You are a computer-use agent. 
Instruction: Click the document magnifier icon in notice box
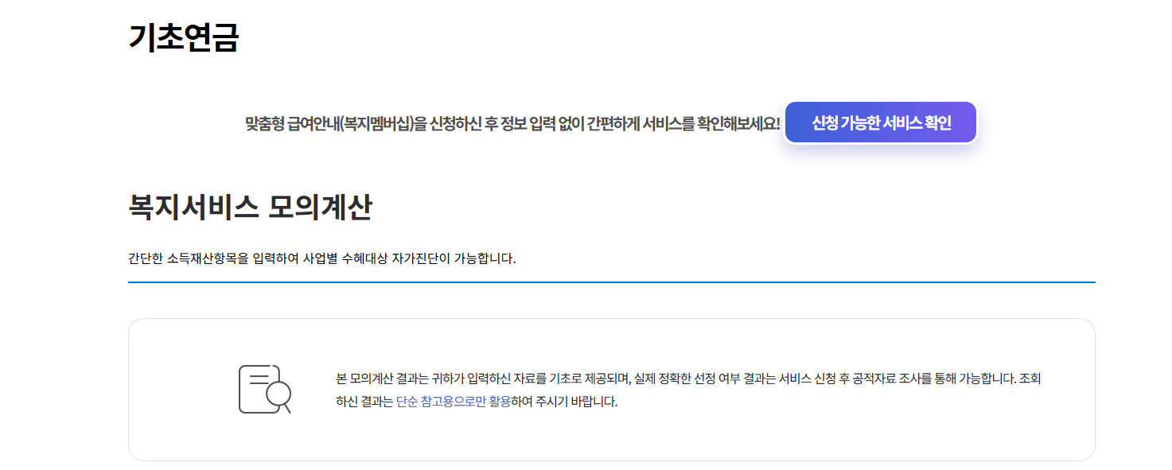(x=265, y=389)
